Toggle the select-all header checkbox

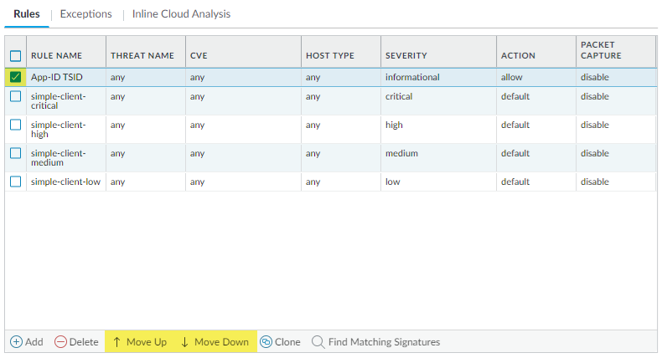pyautogui.click(x=16, y=56)
